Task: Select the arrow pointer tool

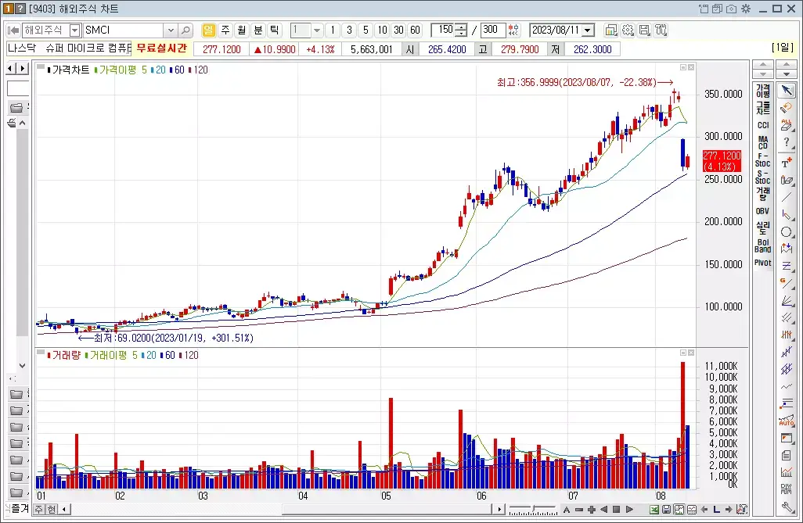Action: [x=787, y=91]
